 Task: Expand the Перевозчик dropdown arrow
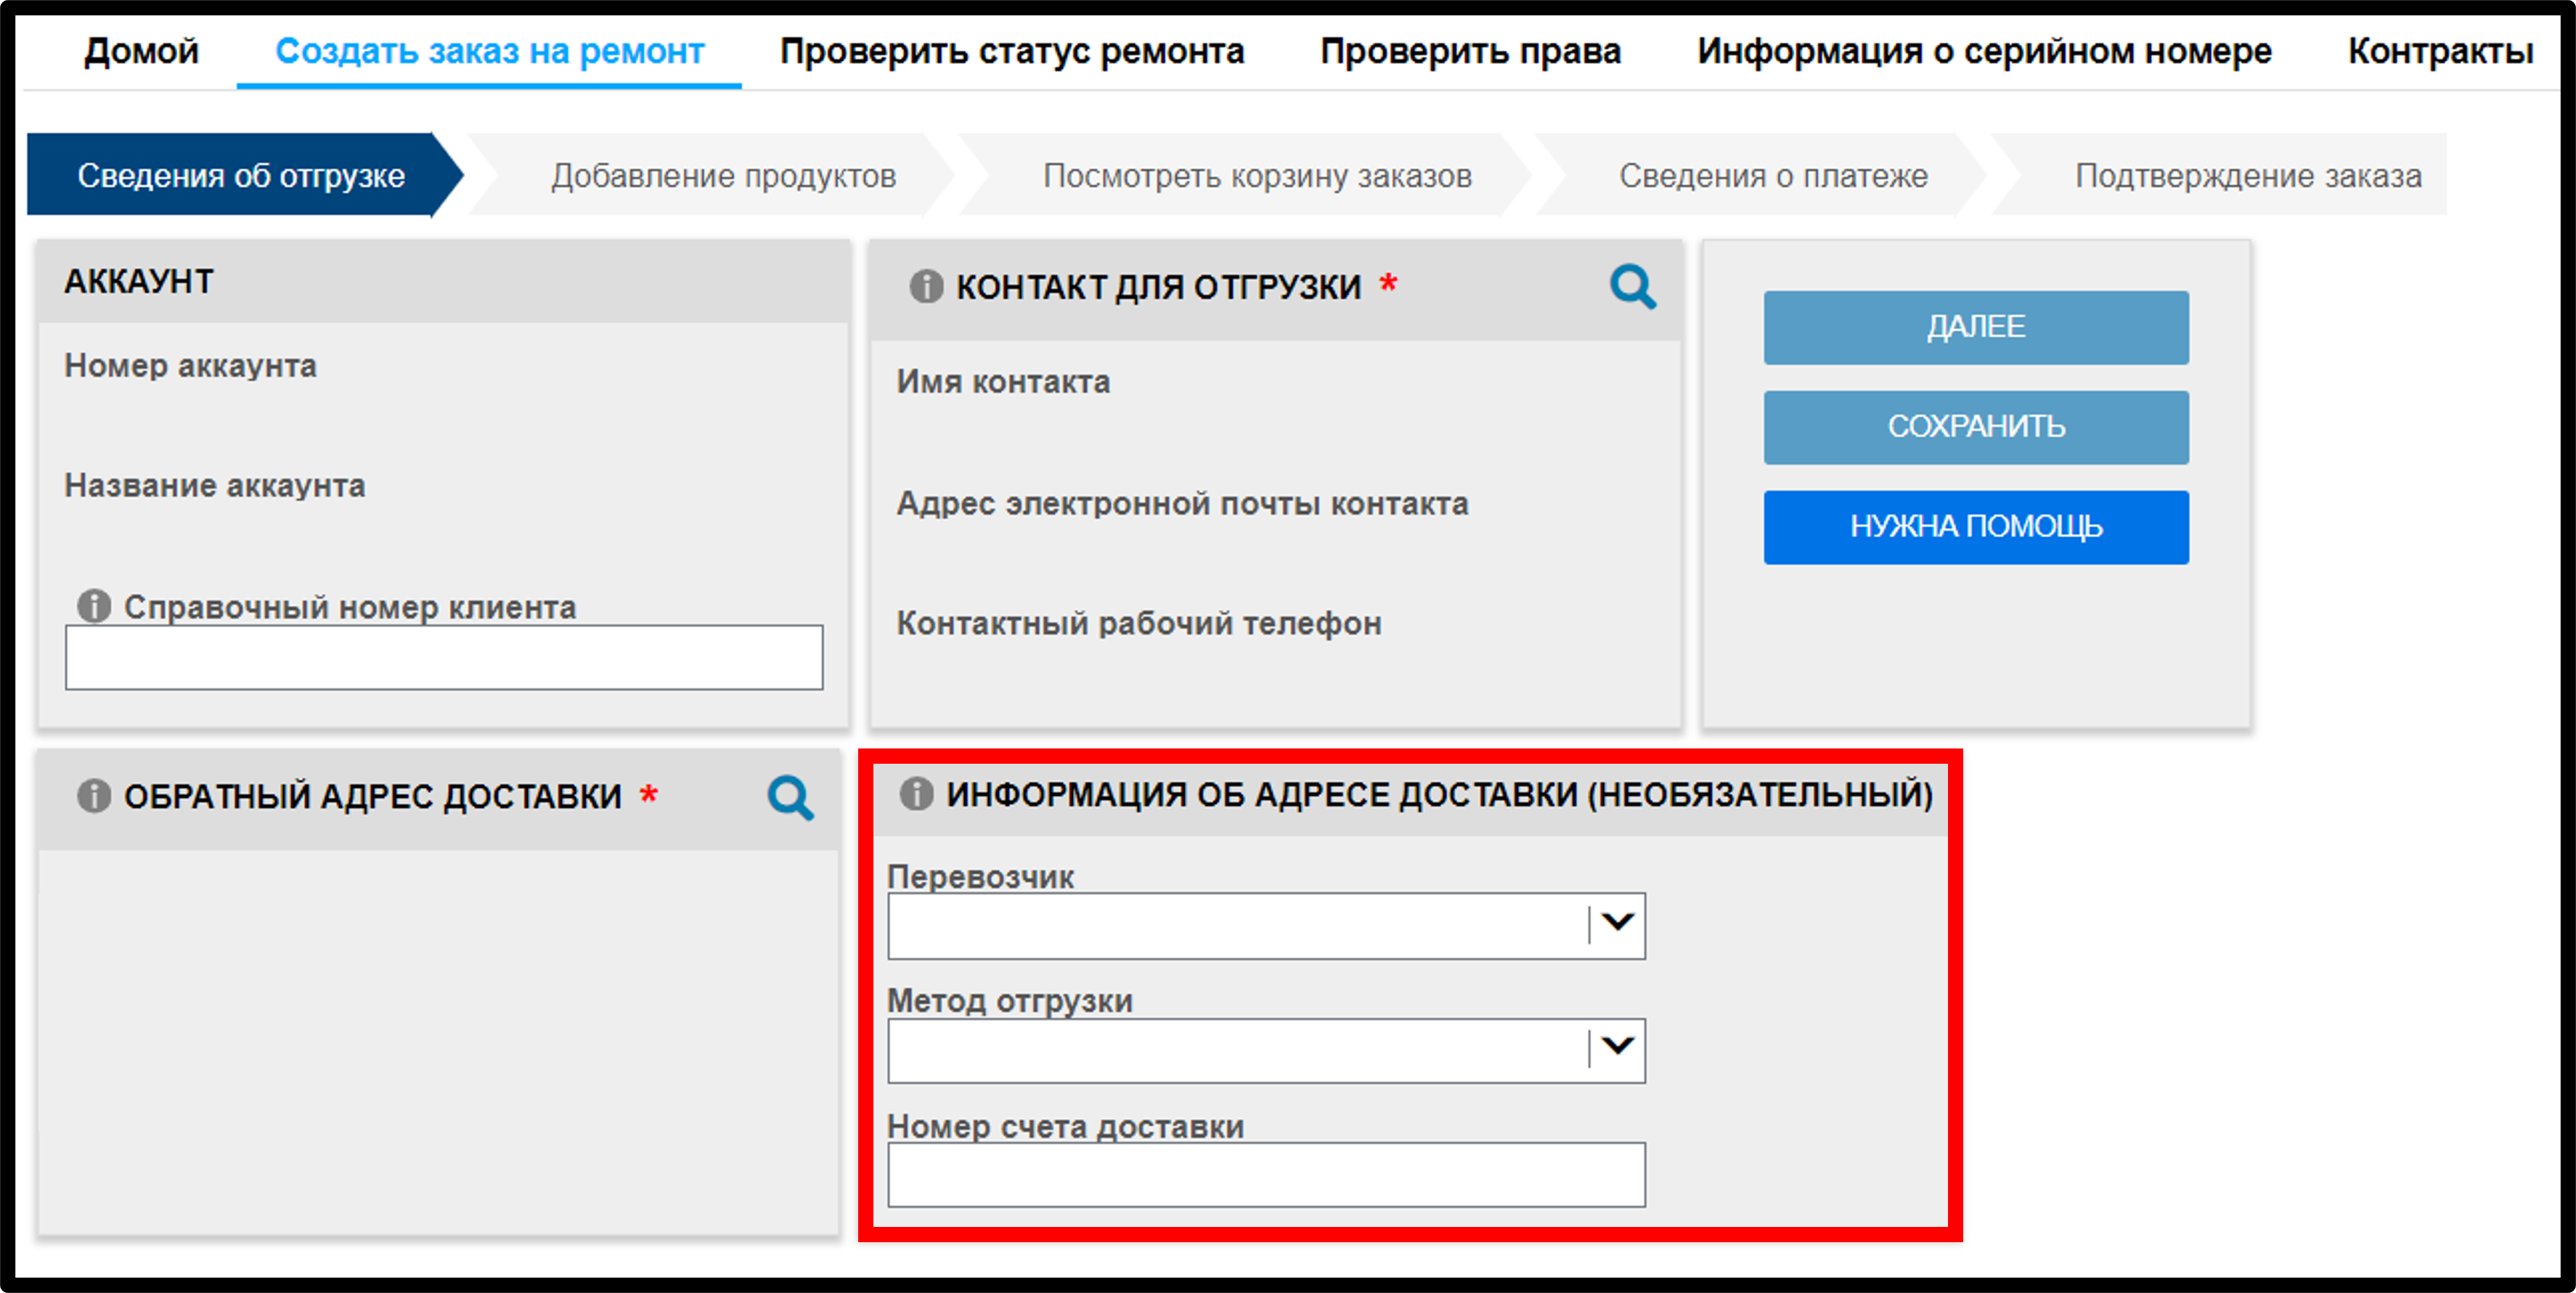click(1617, 923)
